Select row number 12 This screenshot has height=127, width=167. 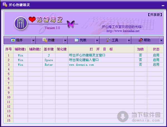coord(9,106)
